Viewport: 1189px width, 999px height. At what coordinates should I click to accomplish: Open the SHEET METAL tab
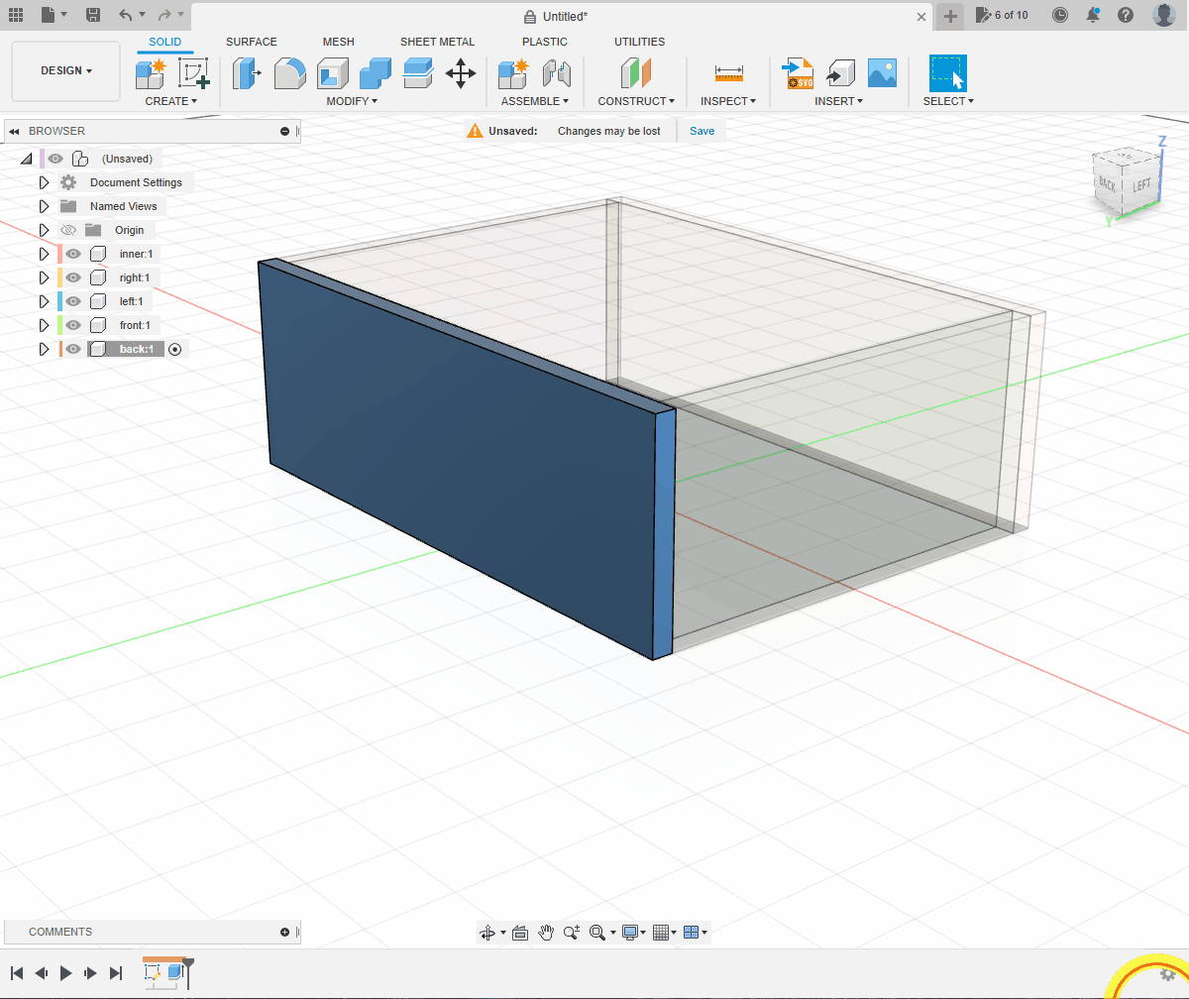437,42
